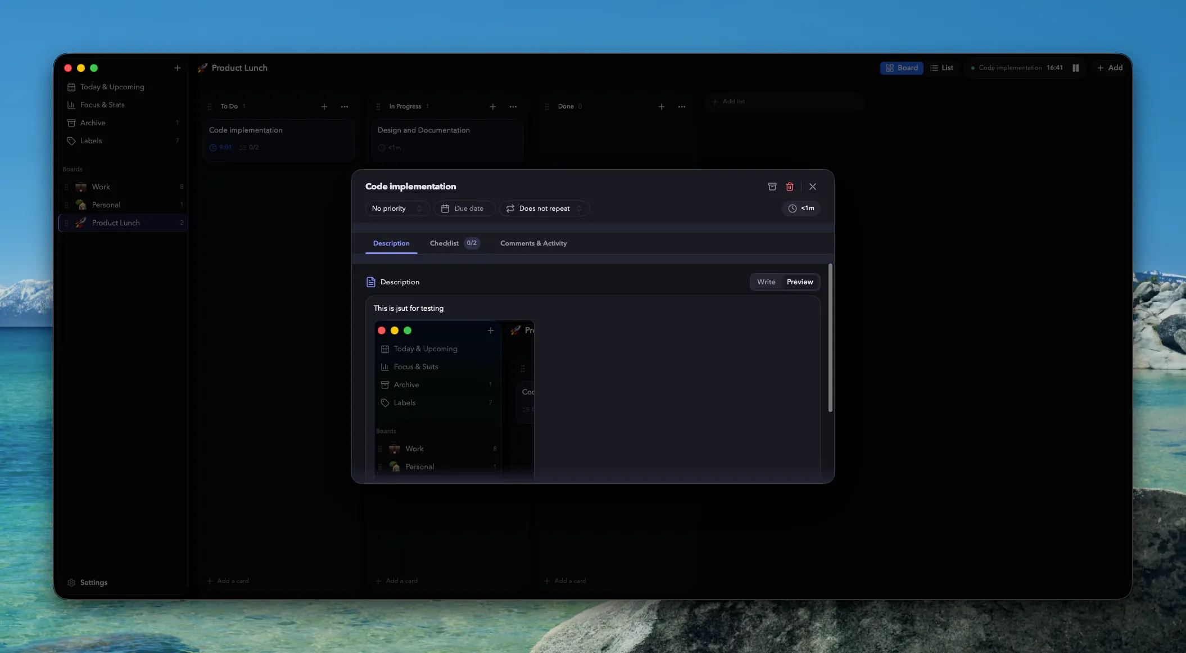Click the dialog vertical scrollbar
This screenshot has height=653, width=1186.
830,338
